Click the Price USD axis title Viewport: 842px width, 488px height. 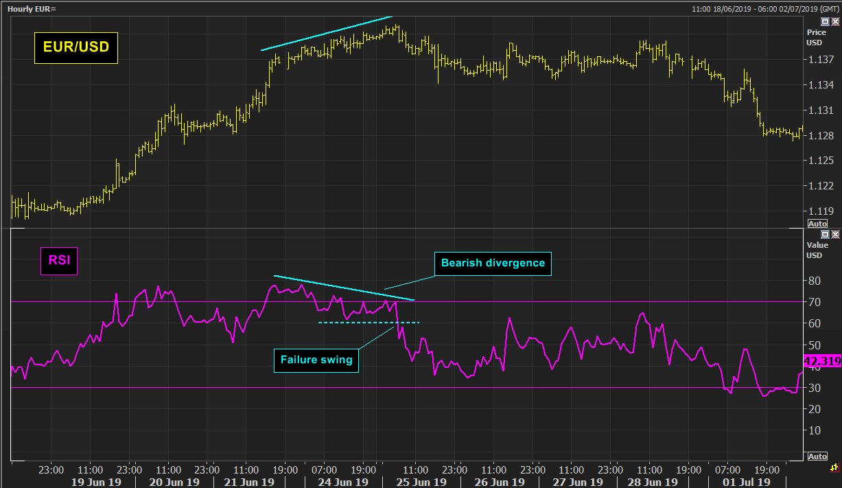(816, 37)
